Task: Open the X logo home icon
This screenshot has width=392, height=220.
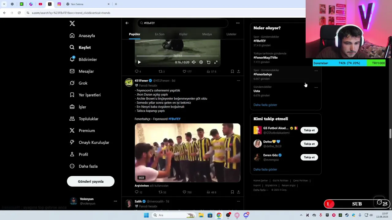Action: click(72, 24)
